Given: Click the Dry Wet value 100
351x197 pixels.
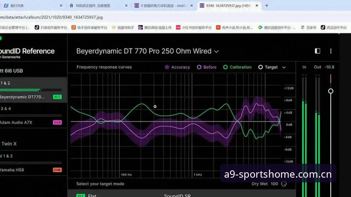Looking at the screenshot, I should click(x=274, y=184).
